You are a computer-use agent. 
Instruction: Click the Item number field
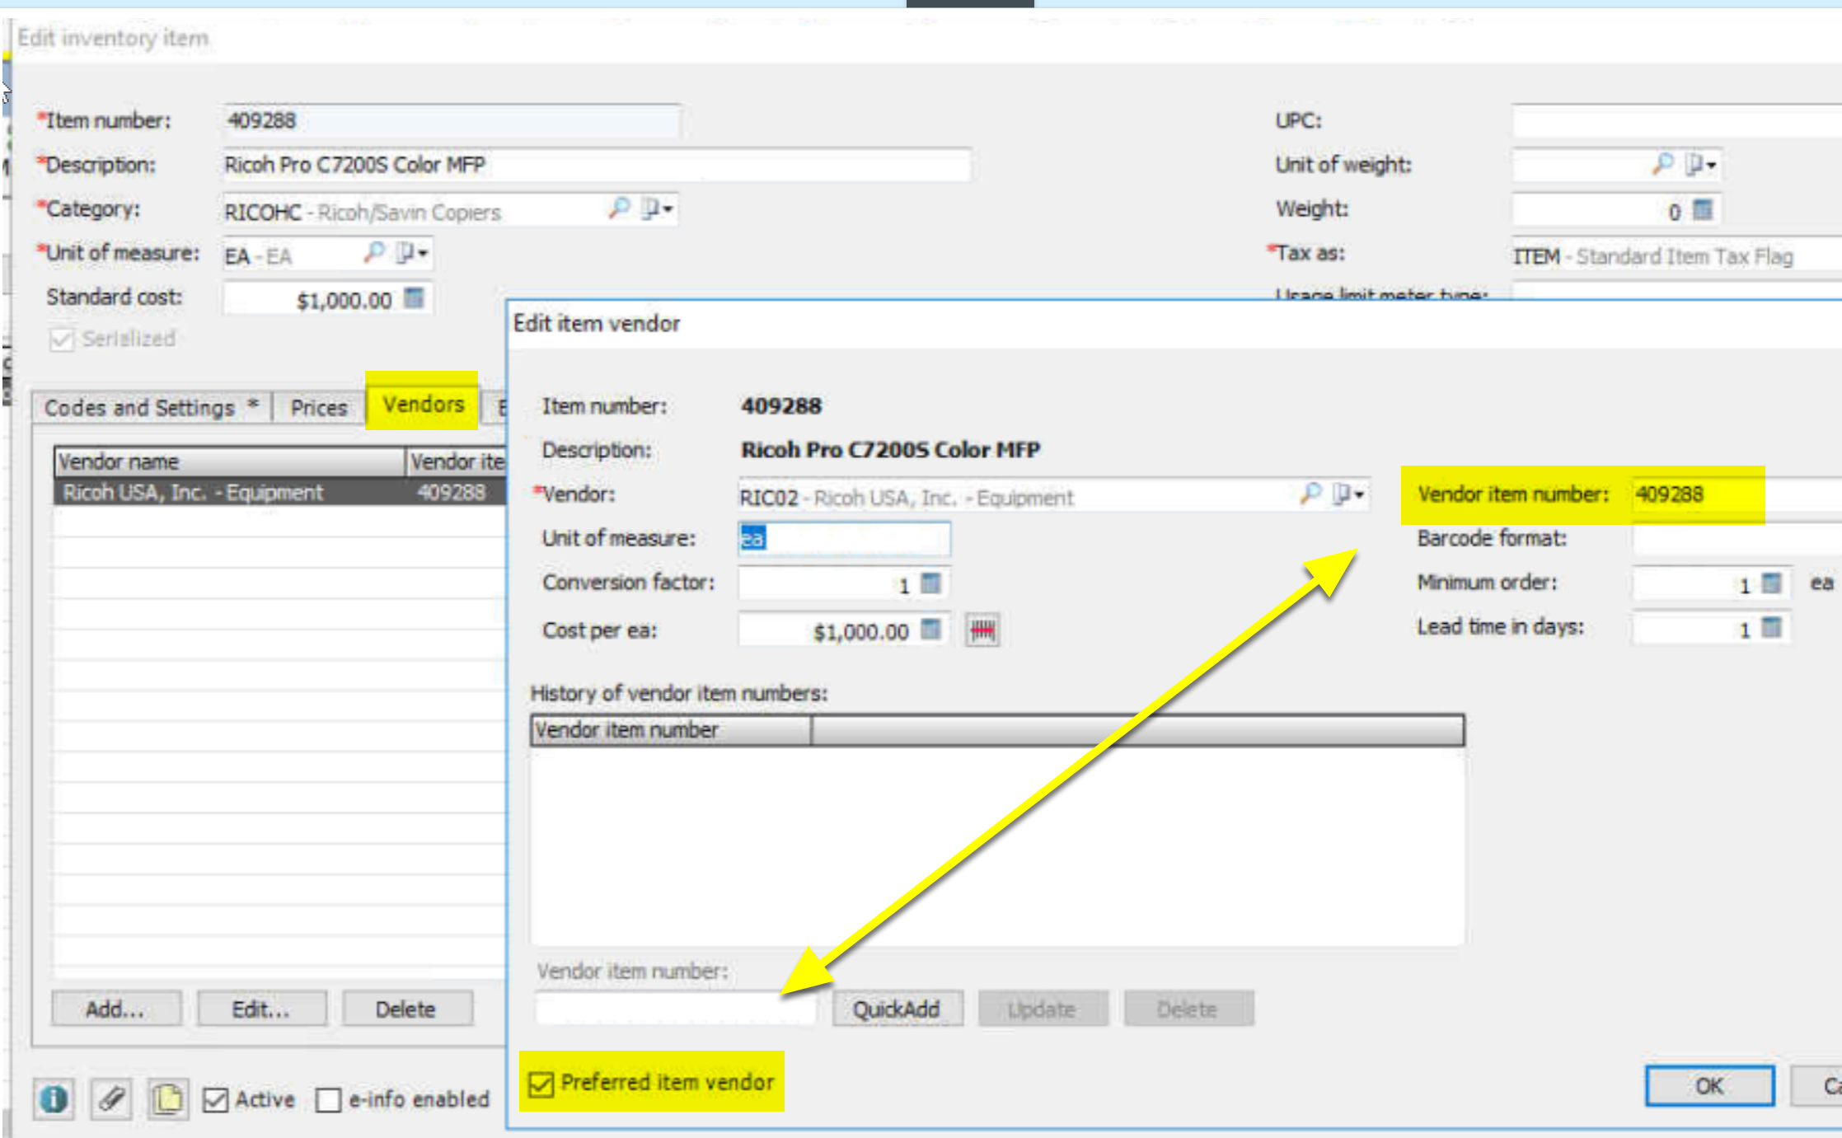tap(451, 120)
